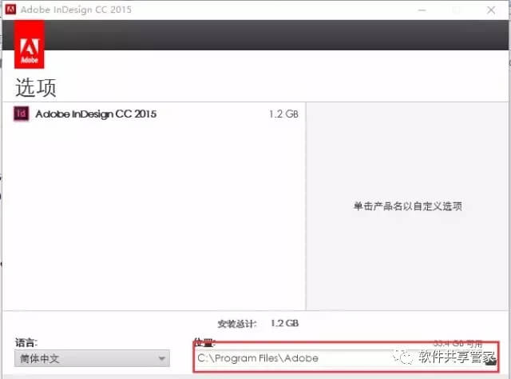
Task: Close the Adobe InDesign CC 2015 installer window
Action: [491, 10]
